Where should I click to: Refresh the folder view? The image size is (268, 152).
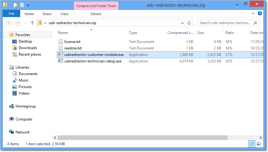pyautogui.click(x=189, y=23)
